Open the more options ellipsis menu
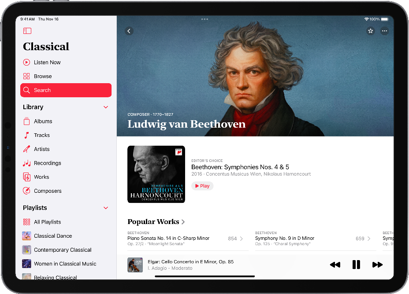 384,31
